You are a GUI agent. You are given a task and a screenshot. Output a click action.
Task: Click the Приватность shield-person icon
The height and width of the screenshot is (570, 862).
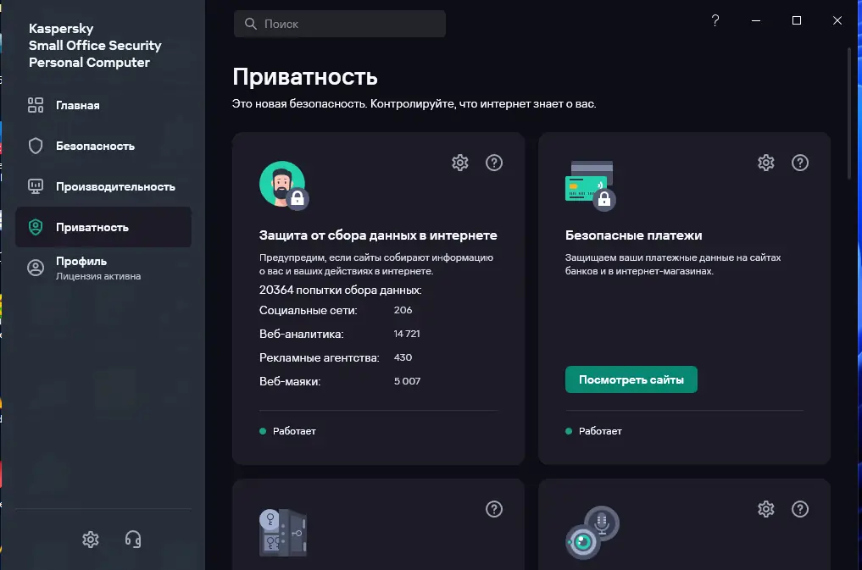pos(36,227)
